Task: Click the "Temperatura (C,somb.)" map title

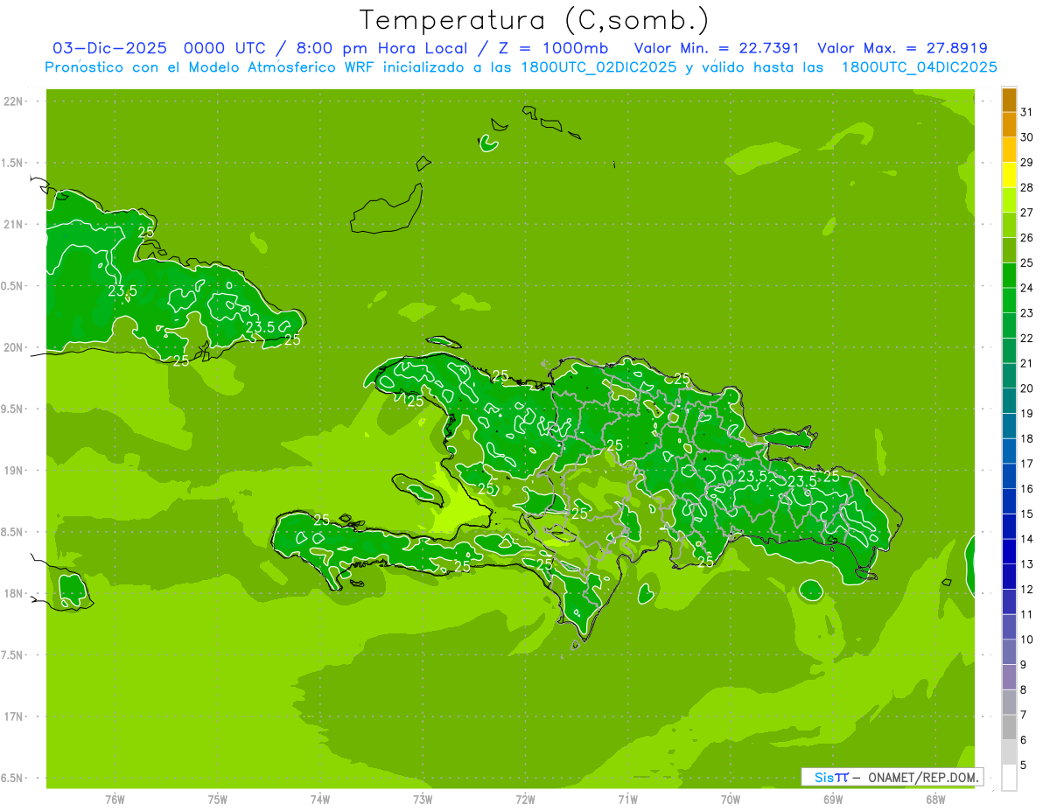Action: 535,20
